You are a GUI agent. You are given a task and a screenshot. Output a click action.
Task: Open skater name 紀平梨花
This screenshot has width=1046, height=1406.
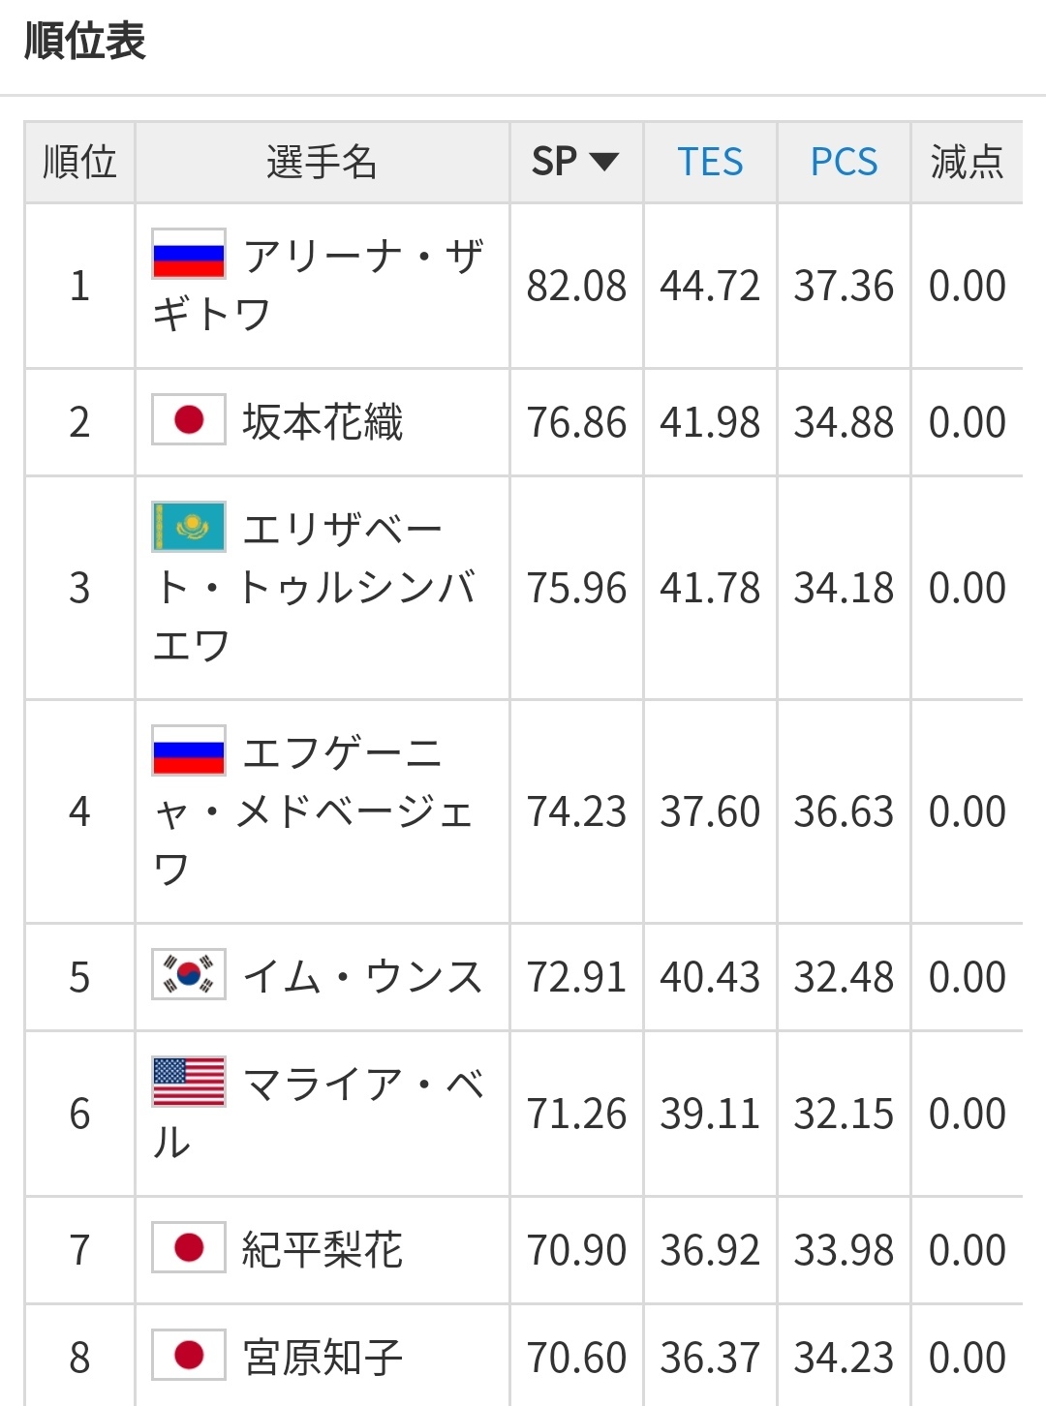point(323,1250)
